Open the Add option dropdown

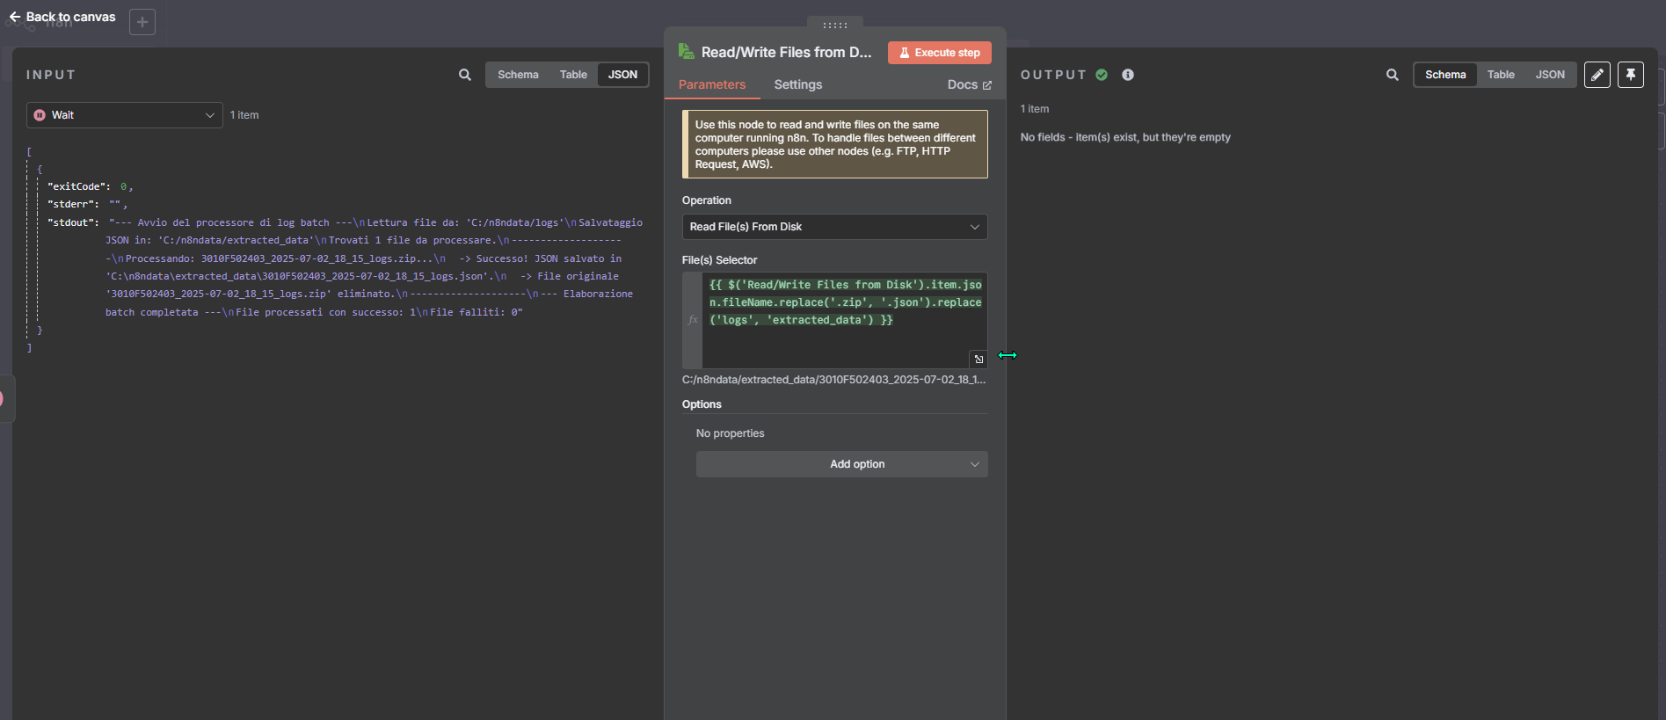(x=841, y=464)
